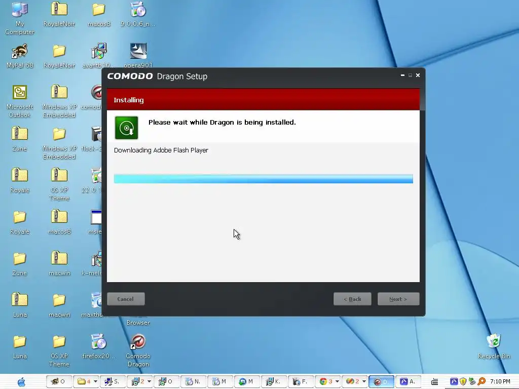Click the Downloading Adobe Flash Player status text
519x389 pixels.
[x=161, y=150]
